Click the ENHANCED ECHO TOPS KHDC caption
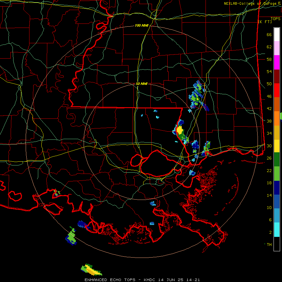Image resolution: width=282 pixels, height=282 pixels. (142, 280)
